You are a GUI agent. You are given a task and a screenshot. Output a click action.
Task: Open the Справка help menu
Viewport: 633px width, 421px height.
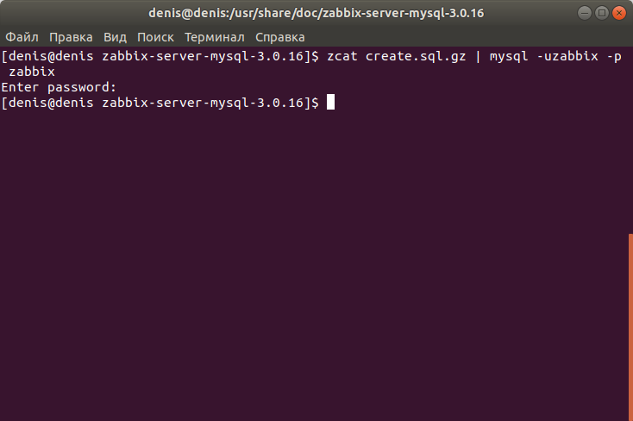[x=280, y=37]
